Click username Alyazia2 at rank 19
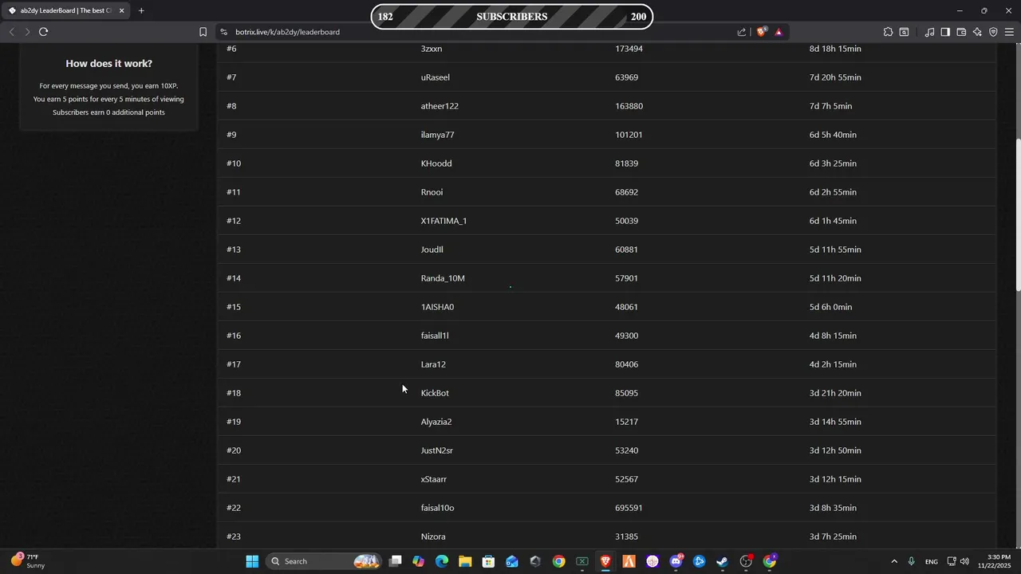This screenshot has height=574, width=1021. click(436, 422)
